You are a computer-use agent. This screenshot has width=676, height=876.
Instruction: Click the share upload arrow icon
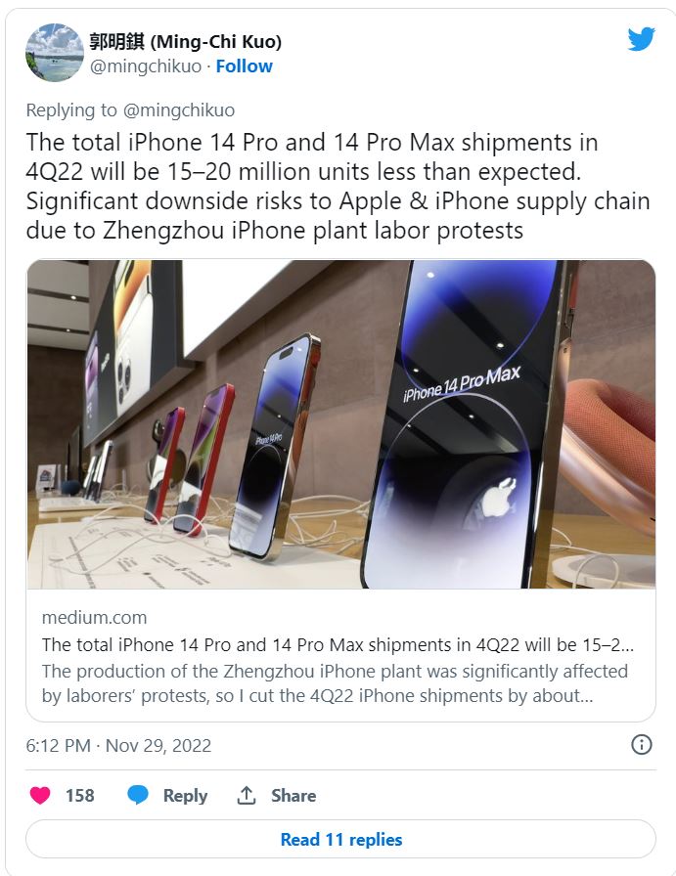click(x=247, y=795)
